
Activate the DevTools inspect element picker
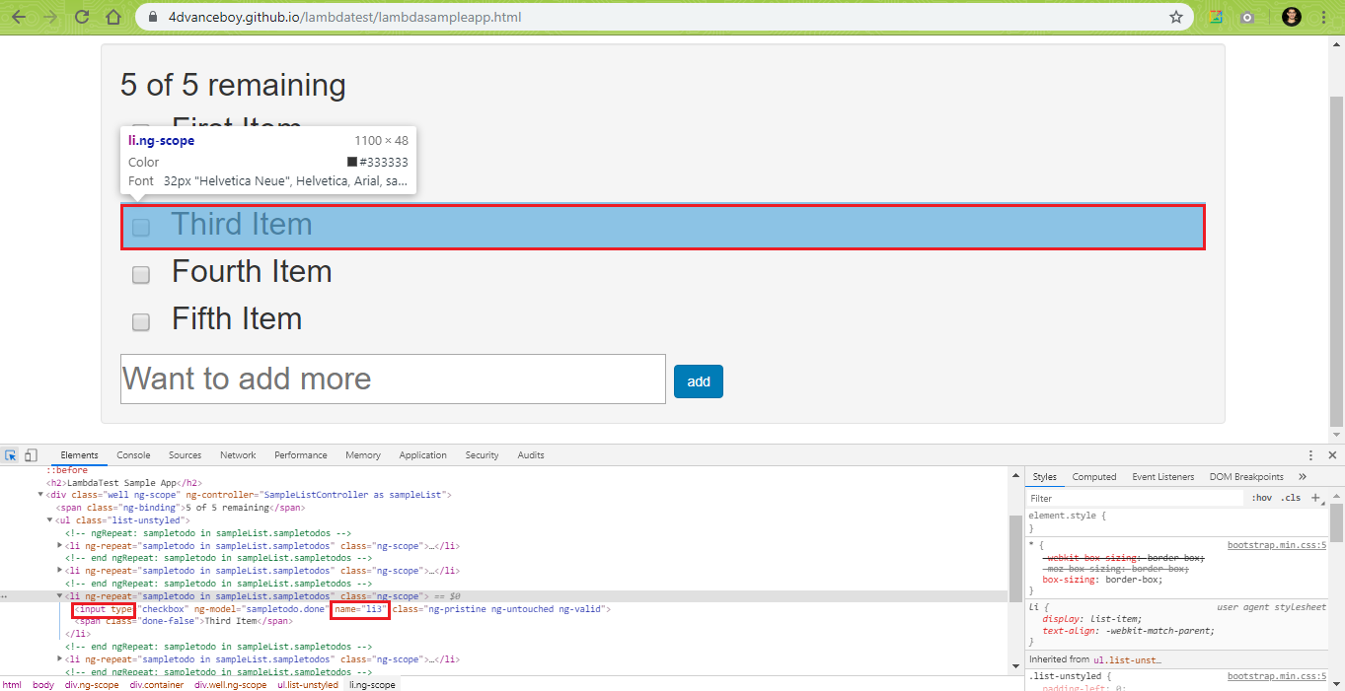tap(11, 455)
